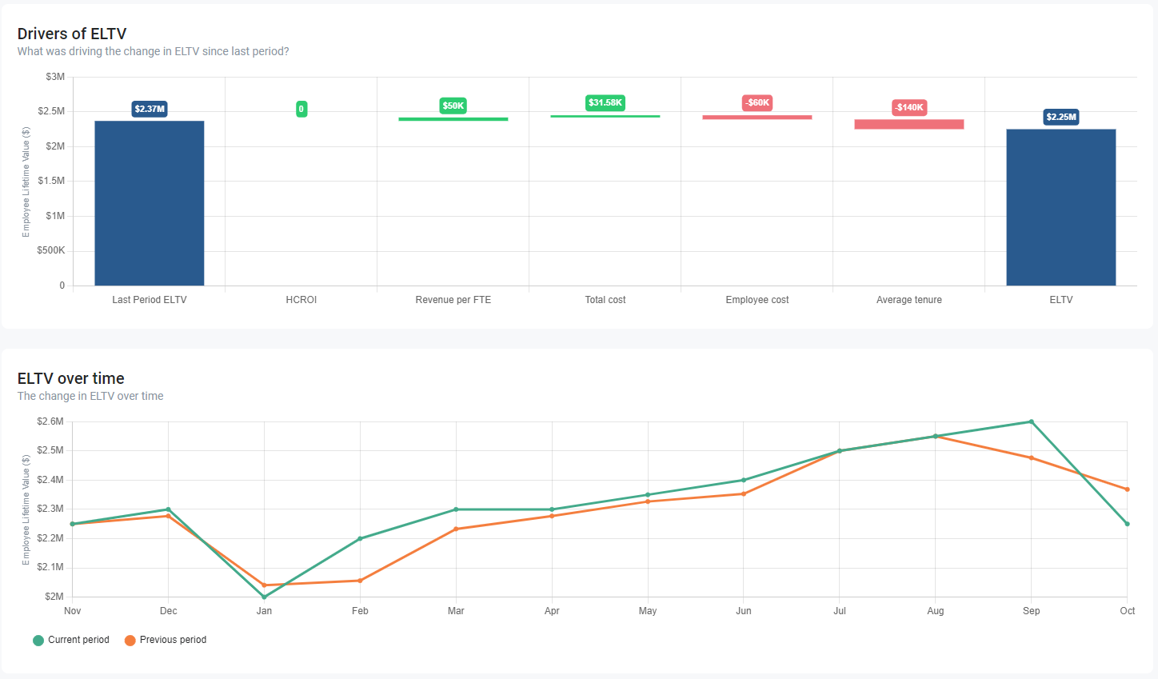The height and width of the screenshot is (679, 1158).
Task: Click the $3M bar chart axis label
Action: 55,77
